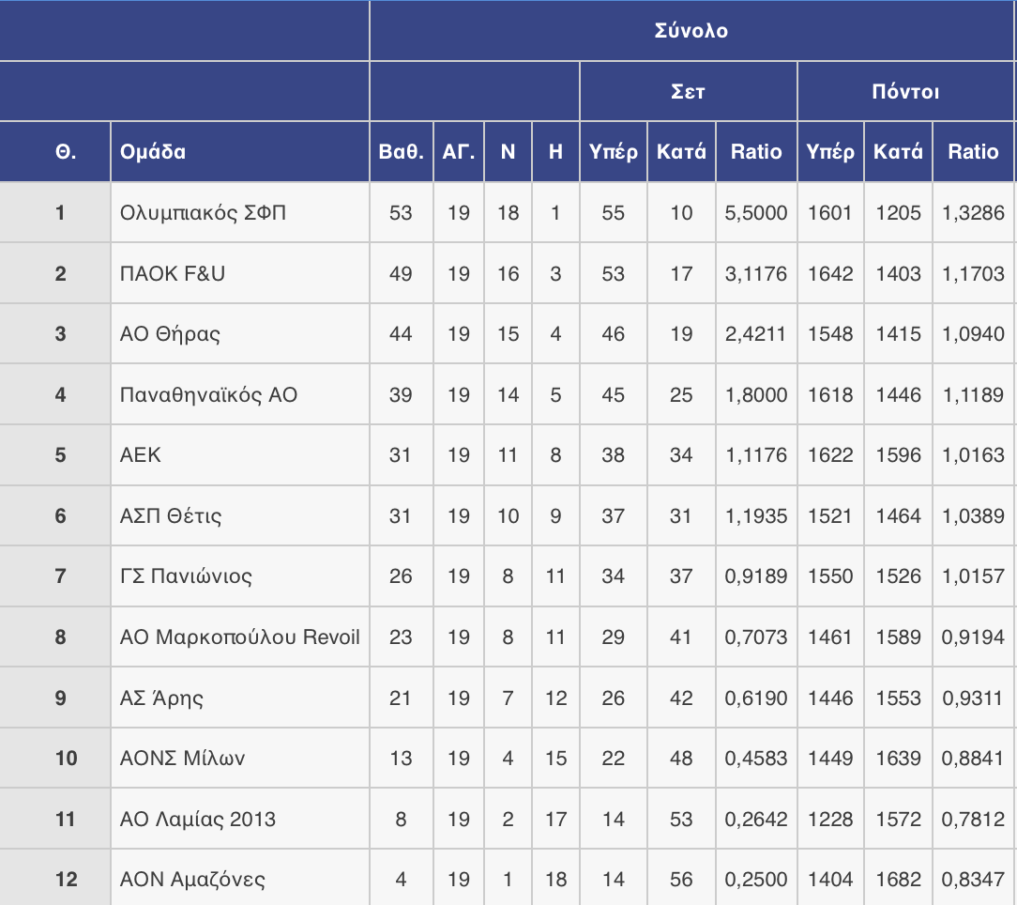Click points-for value 1642
This screenshot has height=905, width=1017.
[x=830, y=274]
